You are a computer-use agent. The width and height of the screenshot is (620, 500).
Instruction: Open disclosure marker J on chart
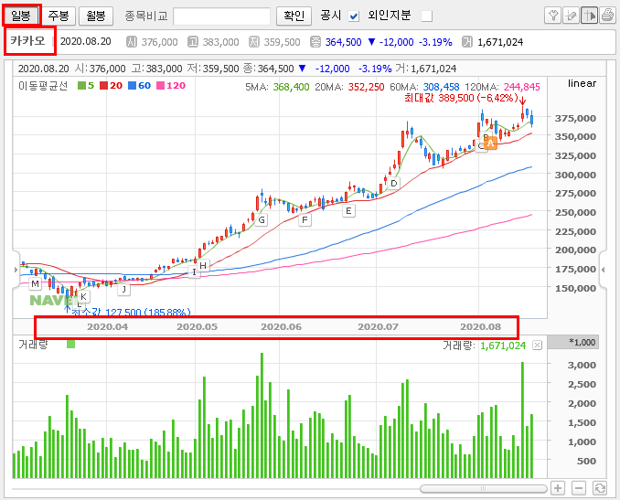[124, 290]
